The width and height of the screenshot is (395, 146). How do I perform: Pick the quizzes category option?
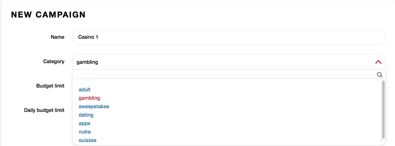88,140
